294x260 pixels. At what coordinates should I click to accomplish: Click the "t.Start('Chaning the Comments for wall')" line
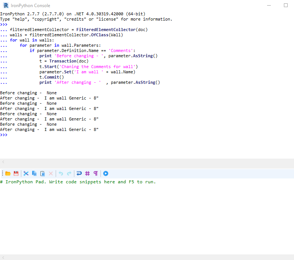[x=89, y=67]
